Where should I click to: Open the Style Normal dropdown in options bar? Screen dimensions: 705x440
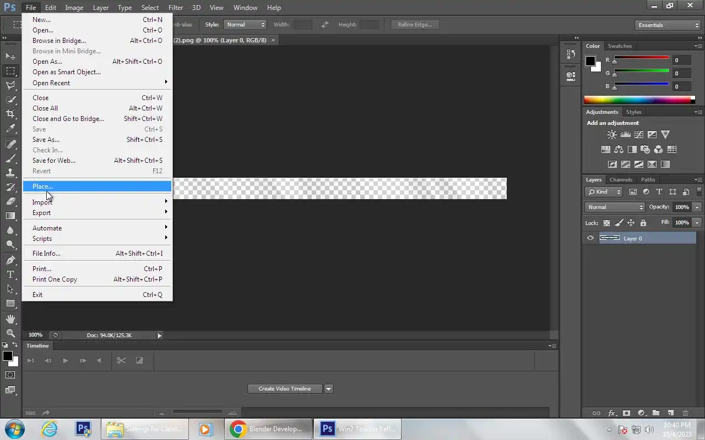(245, 25)
